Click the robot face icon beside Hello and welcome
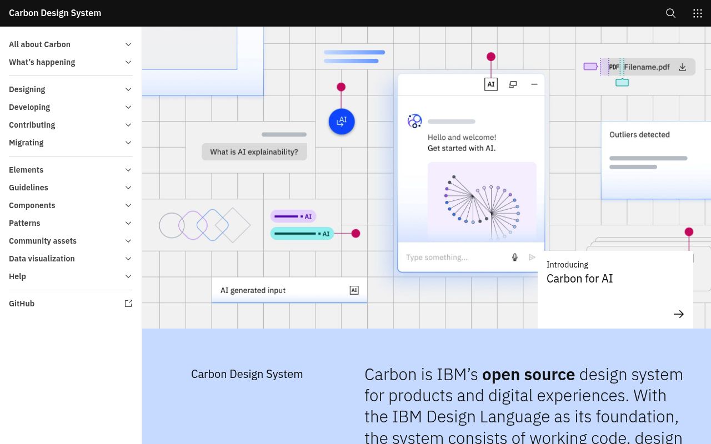 pos(414,121)
